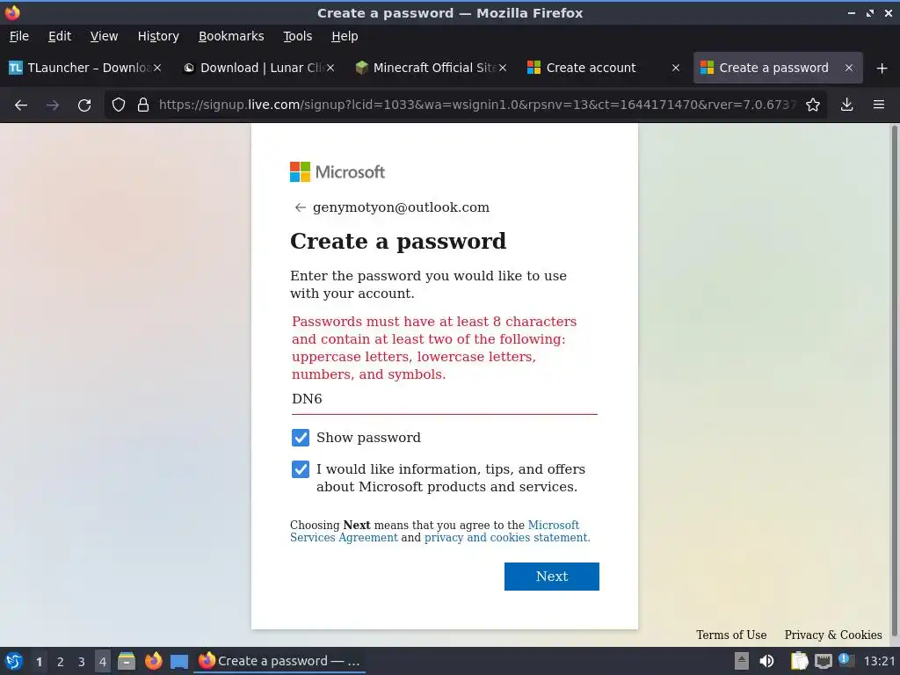Close the Create a password tab

pyautogui.click(x=849, y=69)
